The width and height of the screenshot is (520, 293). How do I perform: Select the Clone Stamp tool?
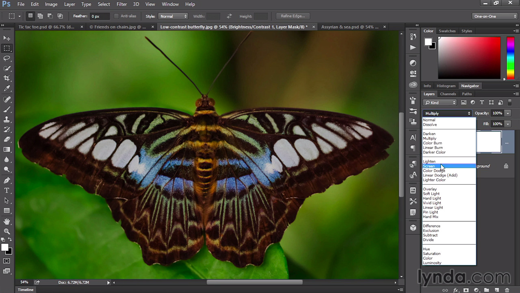tap(7, 120)
